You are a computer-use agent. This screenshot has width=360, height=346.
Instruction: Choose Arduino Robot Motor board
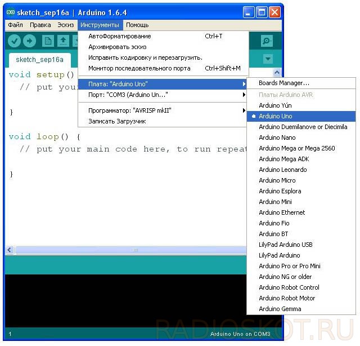(x=301, y=298)
